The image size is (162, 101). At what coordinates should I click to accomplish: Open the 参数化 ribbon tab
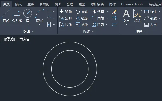[x=44, y=4]
